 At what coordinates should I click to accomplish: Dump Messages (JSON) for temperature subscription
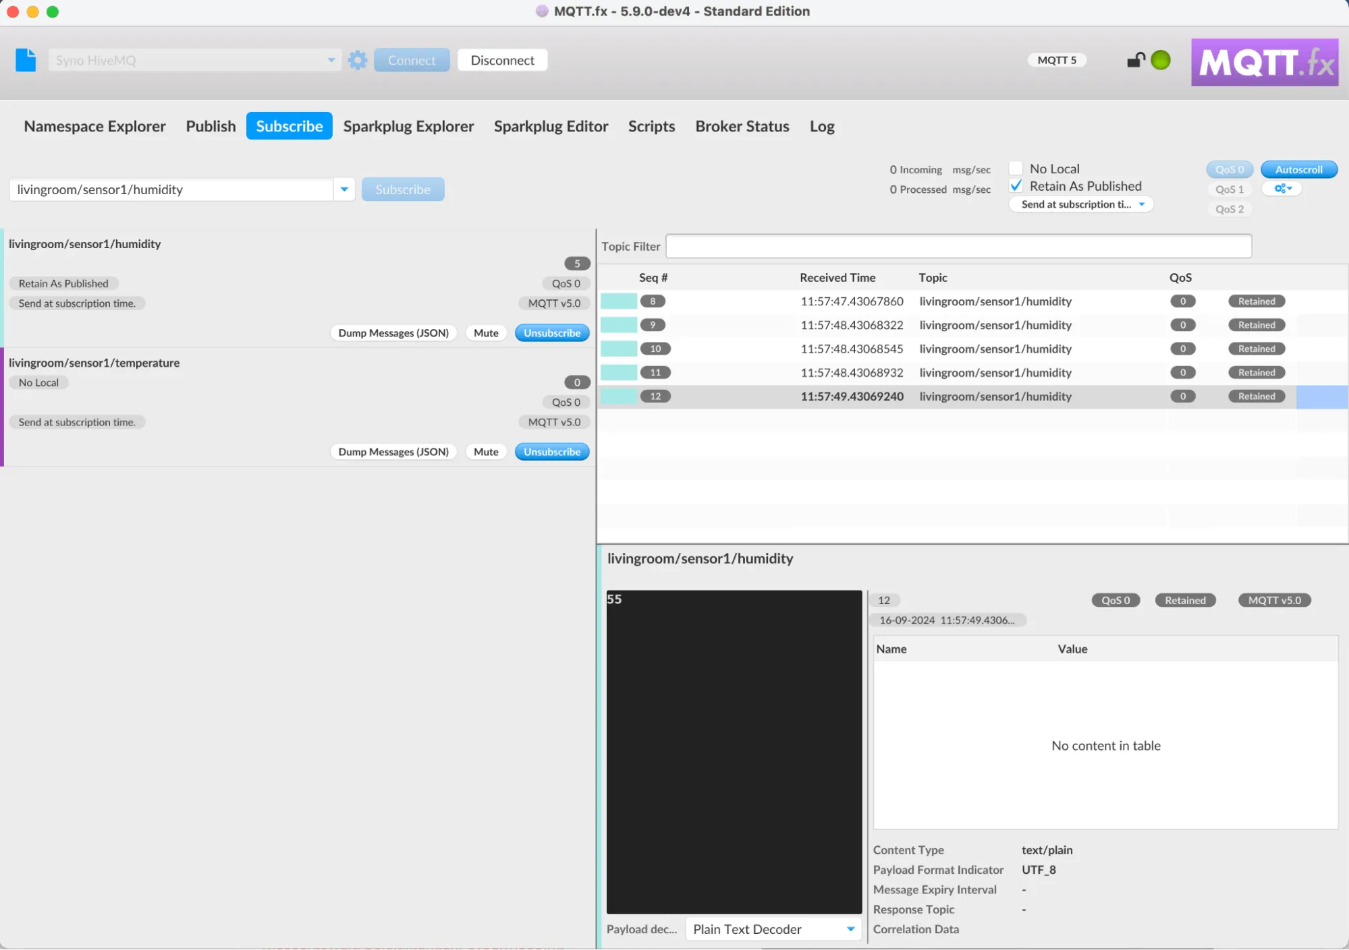(x=393, y=452)
